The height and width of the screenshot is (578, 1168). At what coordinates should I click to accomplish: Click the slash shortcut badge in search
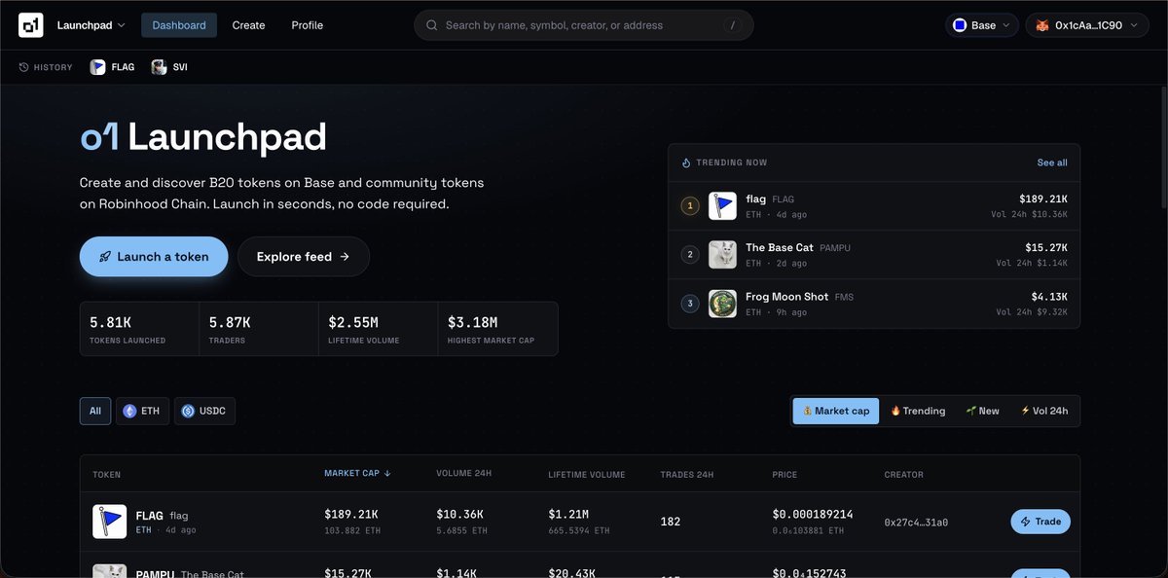pyautogui.click(x=732, y=25)
